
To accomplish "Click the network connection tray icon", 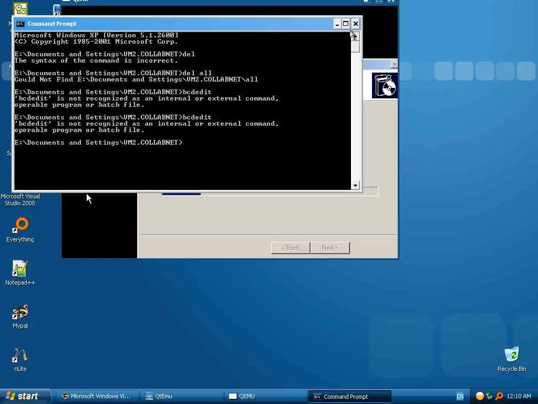I will [x=489, y=397].
